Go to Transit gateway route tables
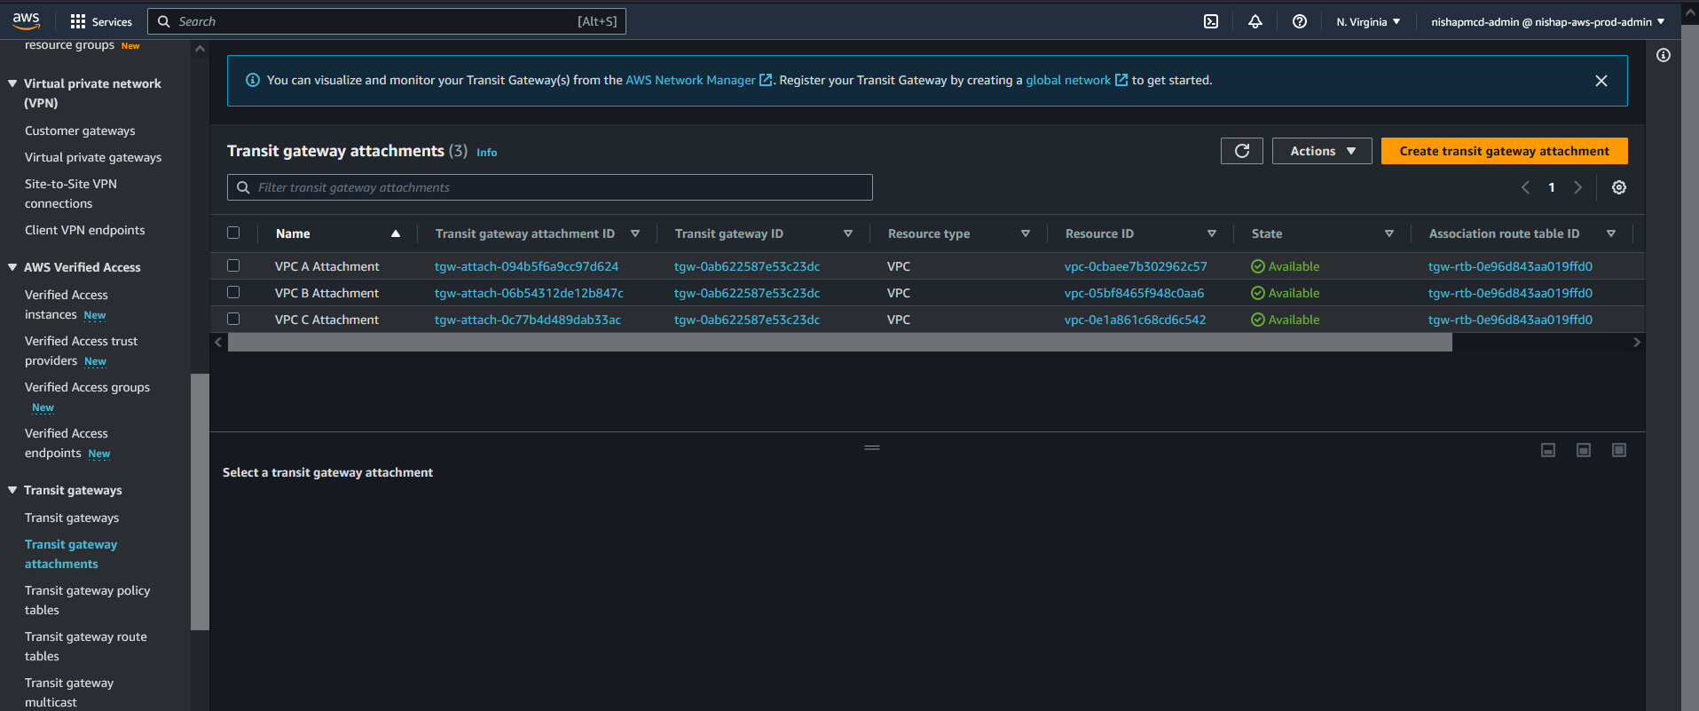Screen dimensions: 1699x711 (x=85, y=646)
